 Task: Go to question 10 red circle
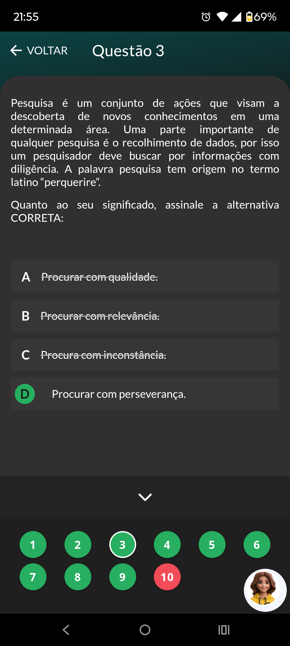167,577
